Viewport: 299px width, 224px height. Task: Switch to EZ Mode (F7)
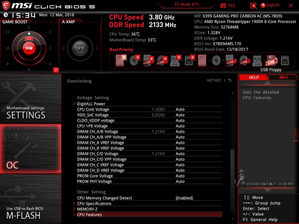[187, 4]
